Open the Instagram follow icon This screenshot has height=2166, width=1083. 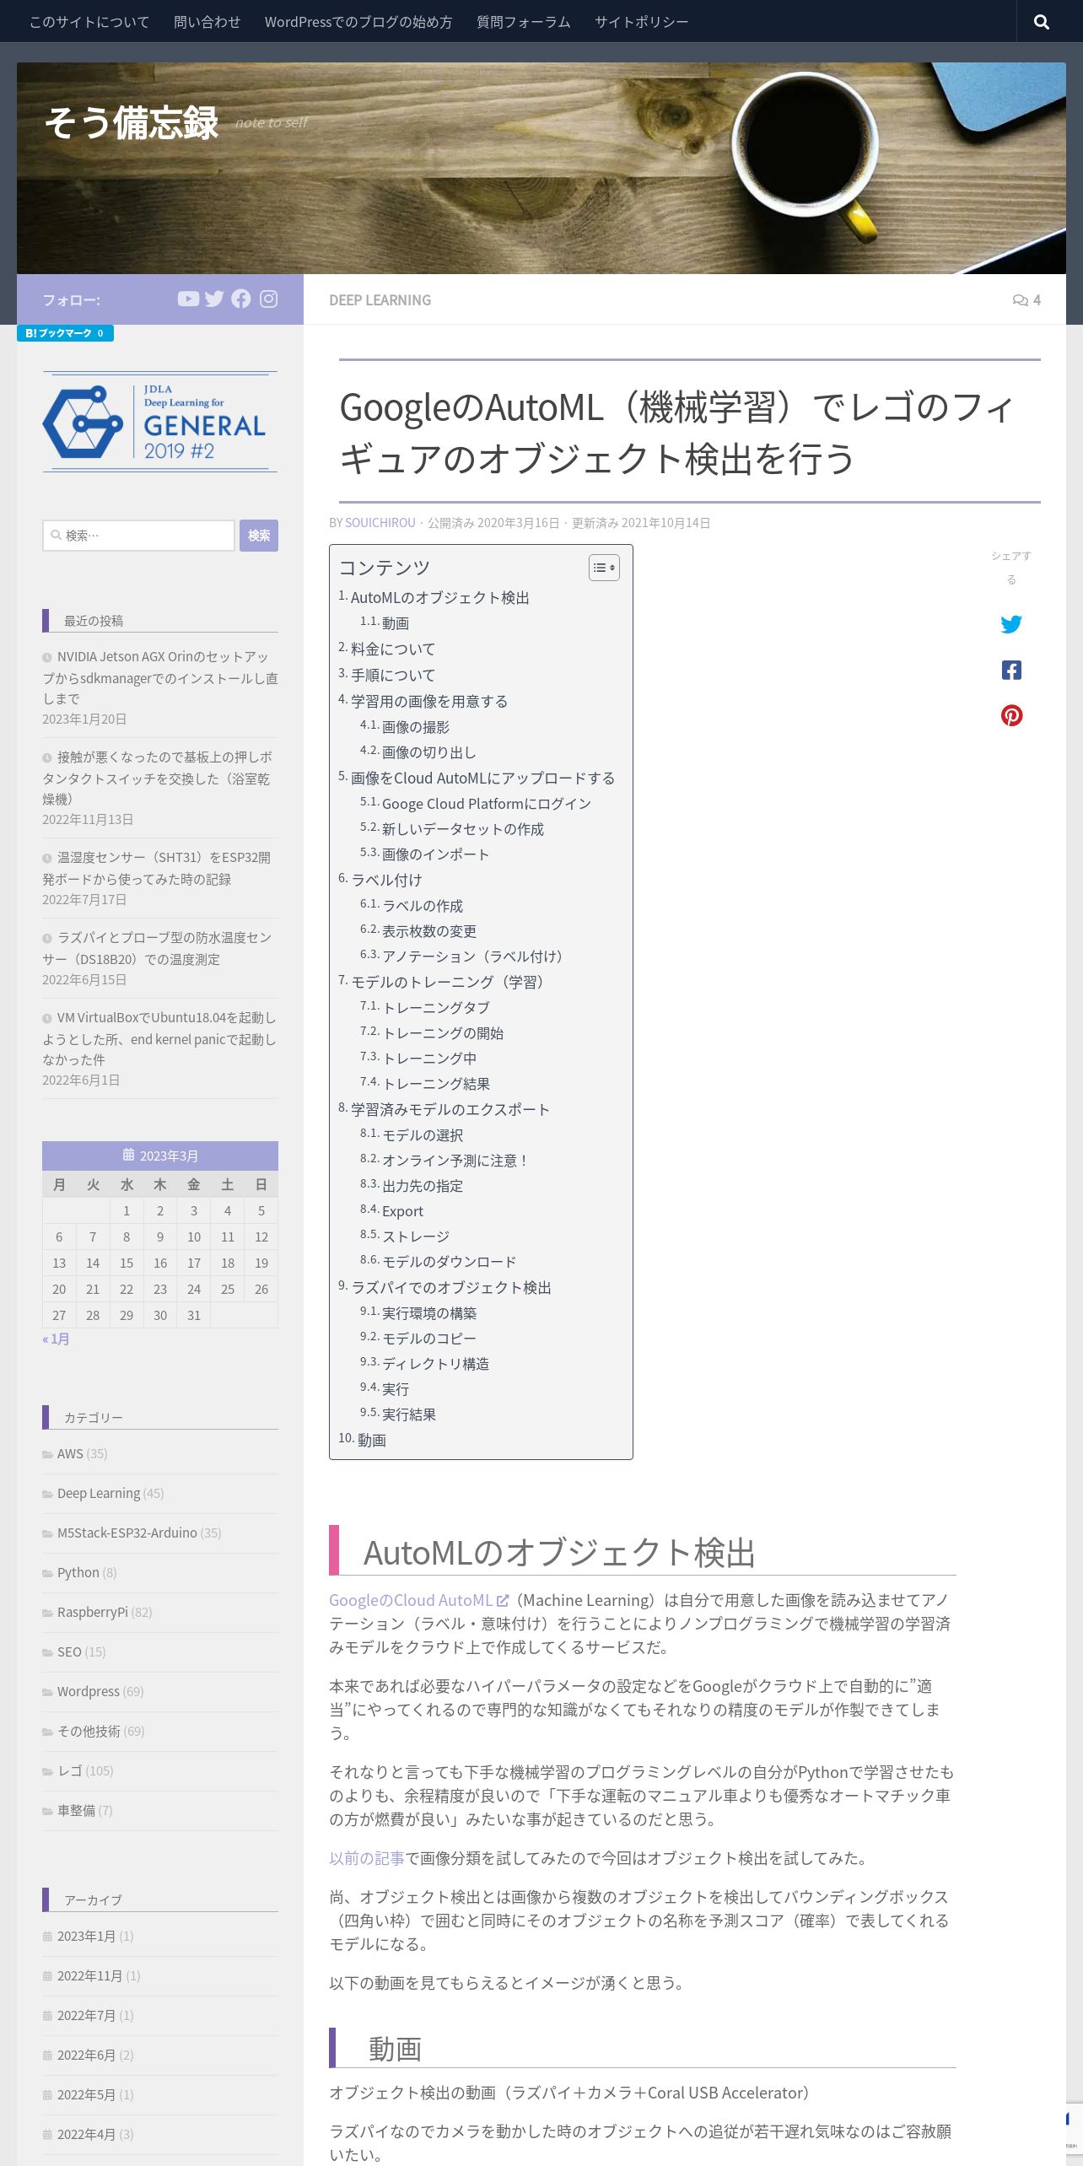tap(268, 299)
